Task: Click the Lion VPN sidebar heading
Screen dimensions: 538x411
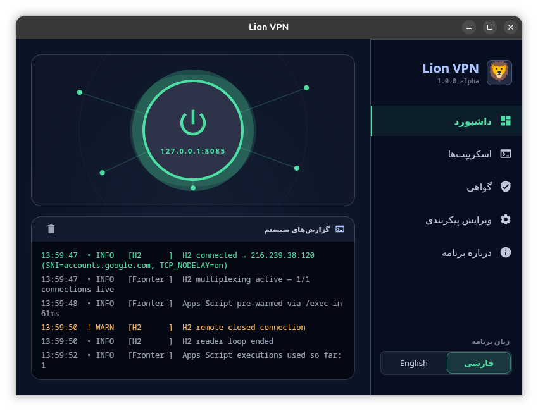Action: coord(451,68)
